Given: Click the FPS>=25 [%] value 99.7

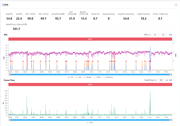Looking at the screenshot, I should 43,19.
